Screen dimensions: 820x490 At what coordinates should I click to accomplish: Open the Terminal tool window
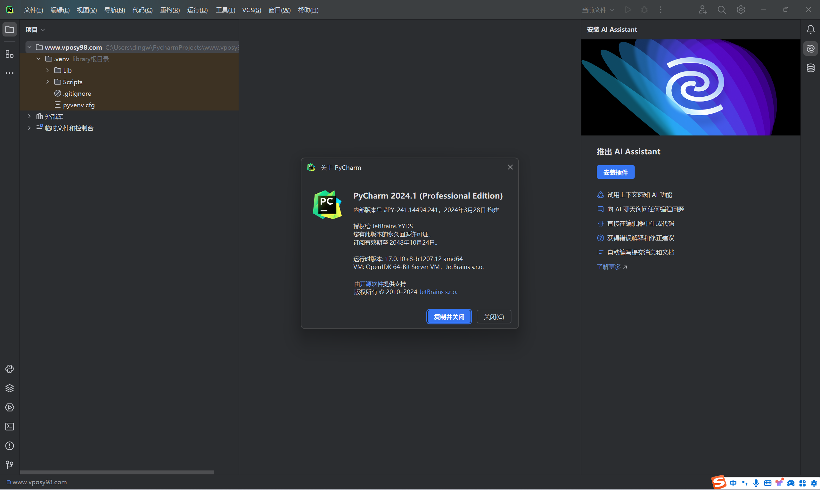[10, 427]
